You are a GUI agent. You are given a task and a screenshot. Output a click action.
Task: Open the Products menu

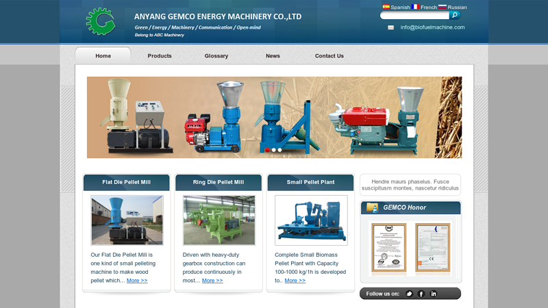[160, 56]
